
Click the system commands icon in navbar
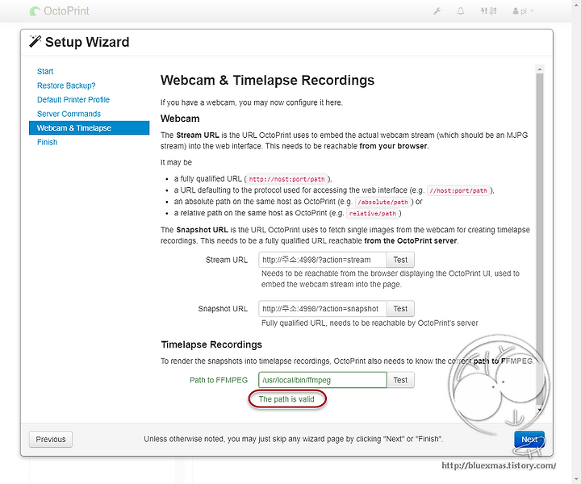[x=488, y=11]
